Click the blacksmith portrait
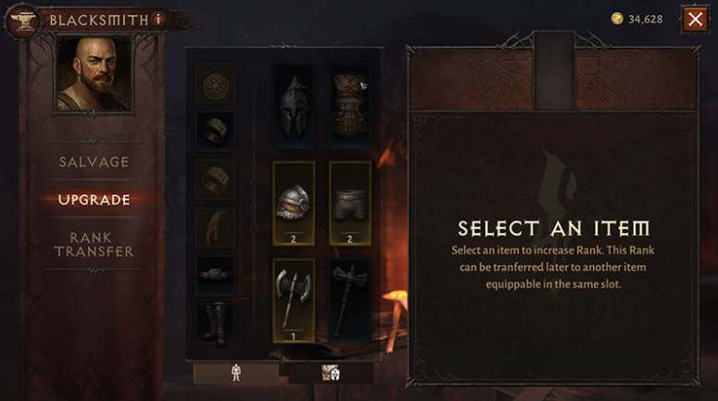The image size is (718, 401). [x=94, y=74]
